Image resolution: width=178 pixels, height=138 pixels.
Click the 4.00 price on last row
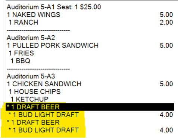pos(166,130)
